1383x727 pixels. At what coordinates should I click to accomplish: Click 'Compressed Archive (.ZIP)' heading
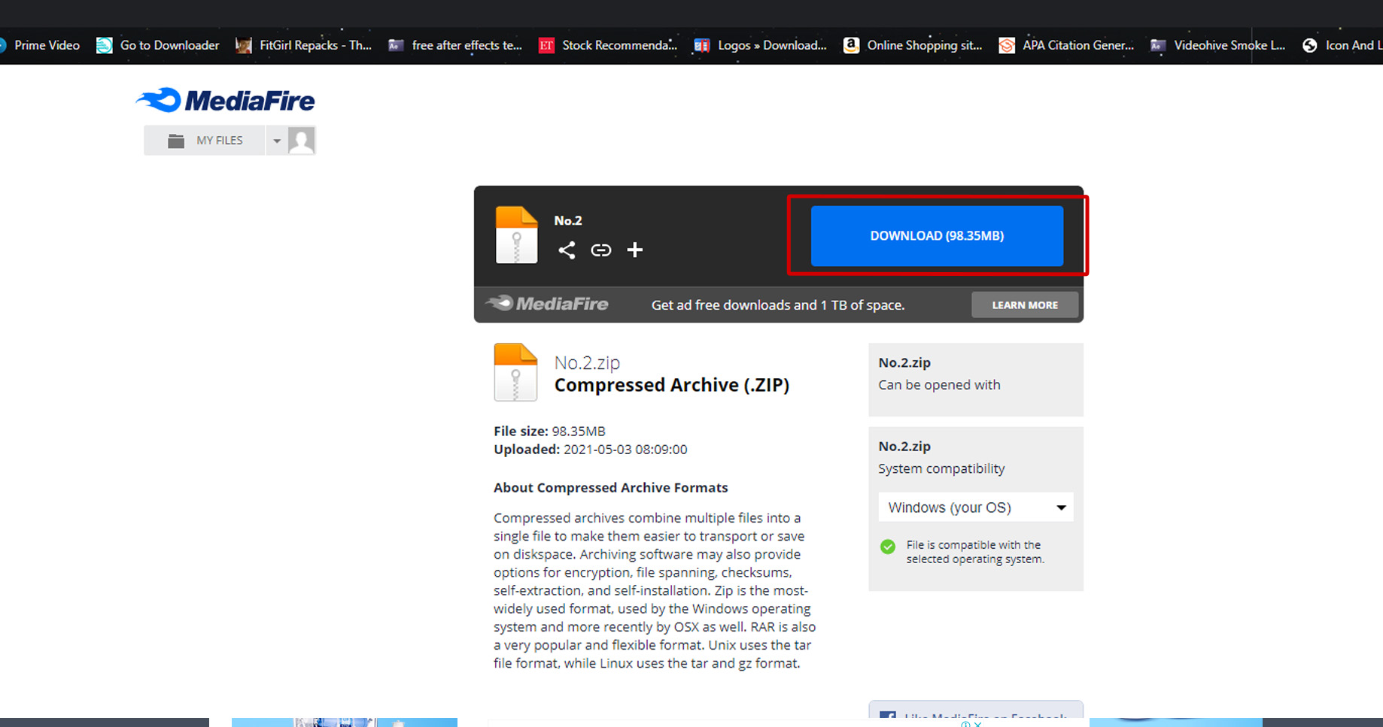click(x=672, y=385)
